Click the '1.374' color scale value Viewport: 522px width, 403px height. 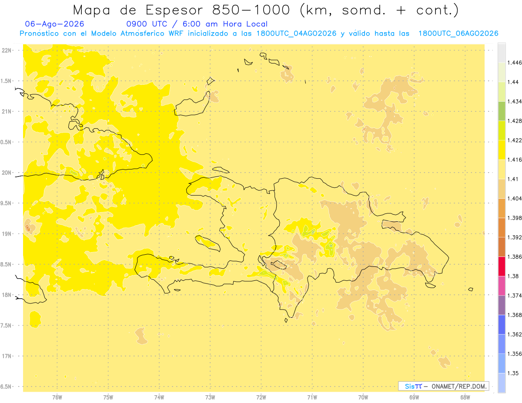pos(515,296)
